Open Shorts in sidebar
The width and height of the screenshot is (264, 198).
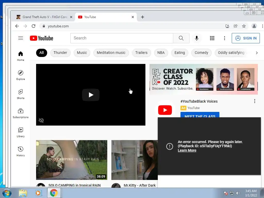click(21, 94)
